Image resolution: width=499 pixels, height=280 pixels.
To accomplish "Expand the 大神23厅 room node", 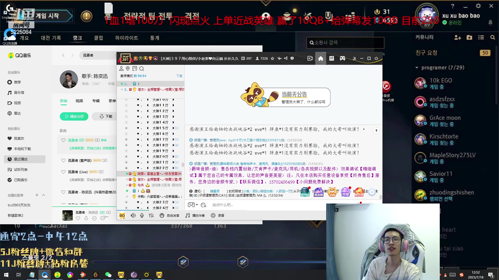I will coord(127,202).
